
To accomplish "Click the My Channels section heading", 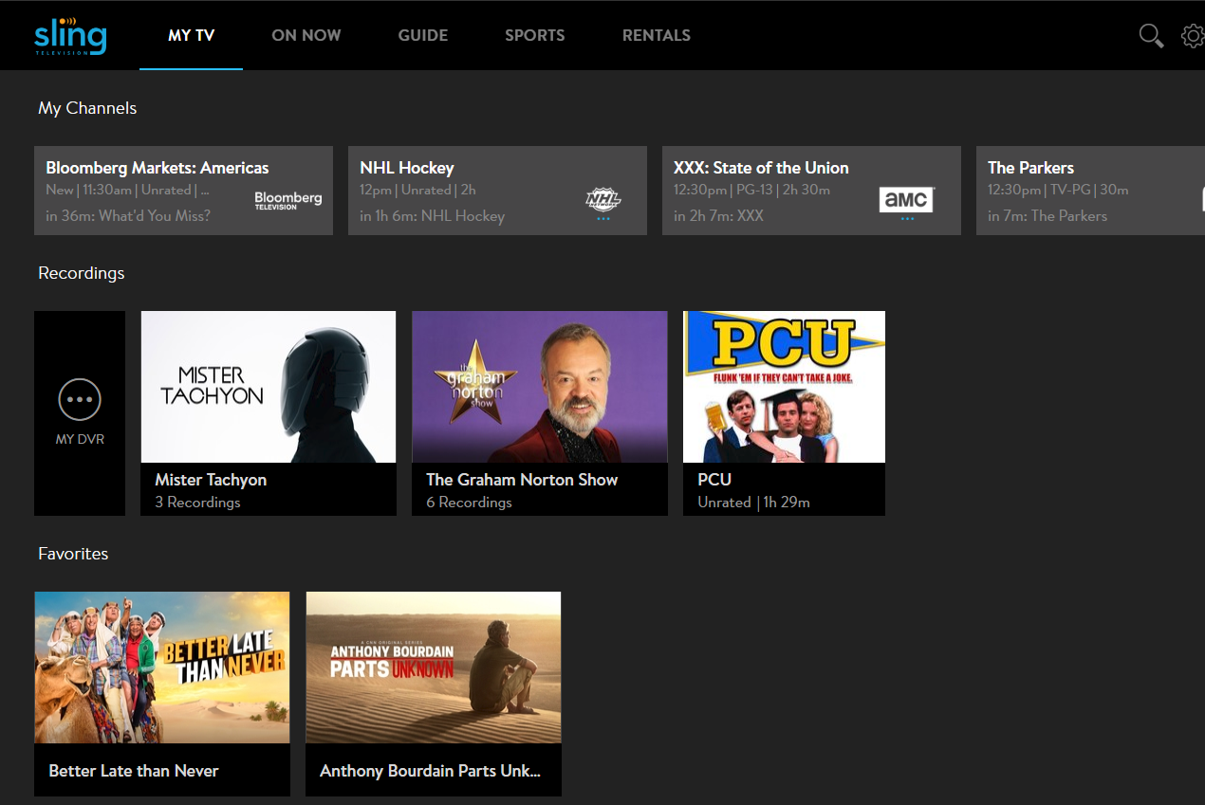I will [x=87, y=108].
